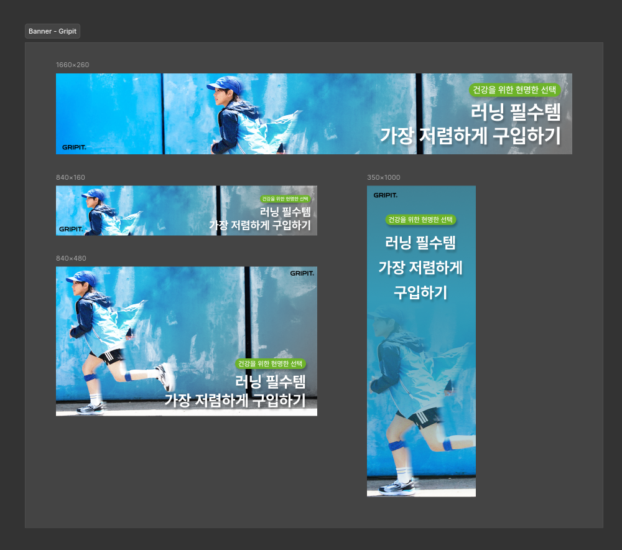
Task: Click the Banner - Gripit page label
Action: (52, 30)
